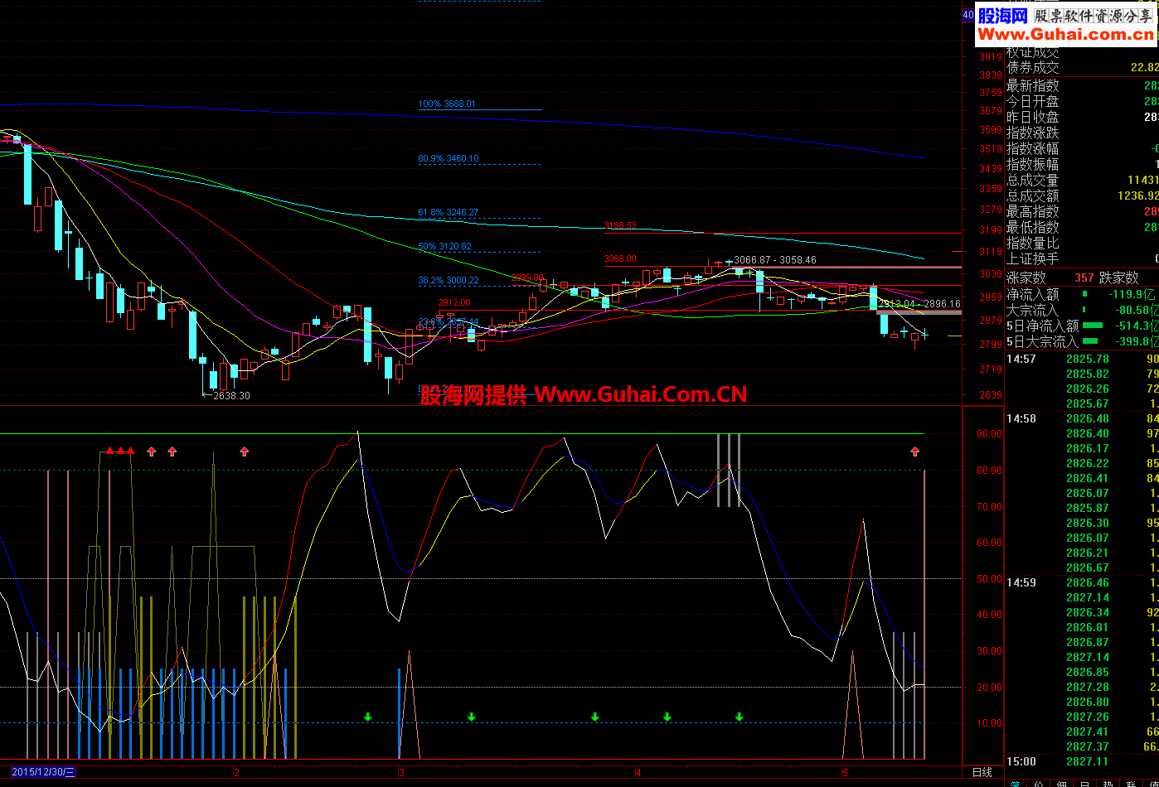The height and width of the screenshot is (787, 1159).
Task: Select the 61.8% 3246.27 Fibonacci level label
Action: tap(449, 213)
